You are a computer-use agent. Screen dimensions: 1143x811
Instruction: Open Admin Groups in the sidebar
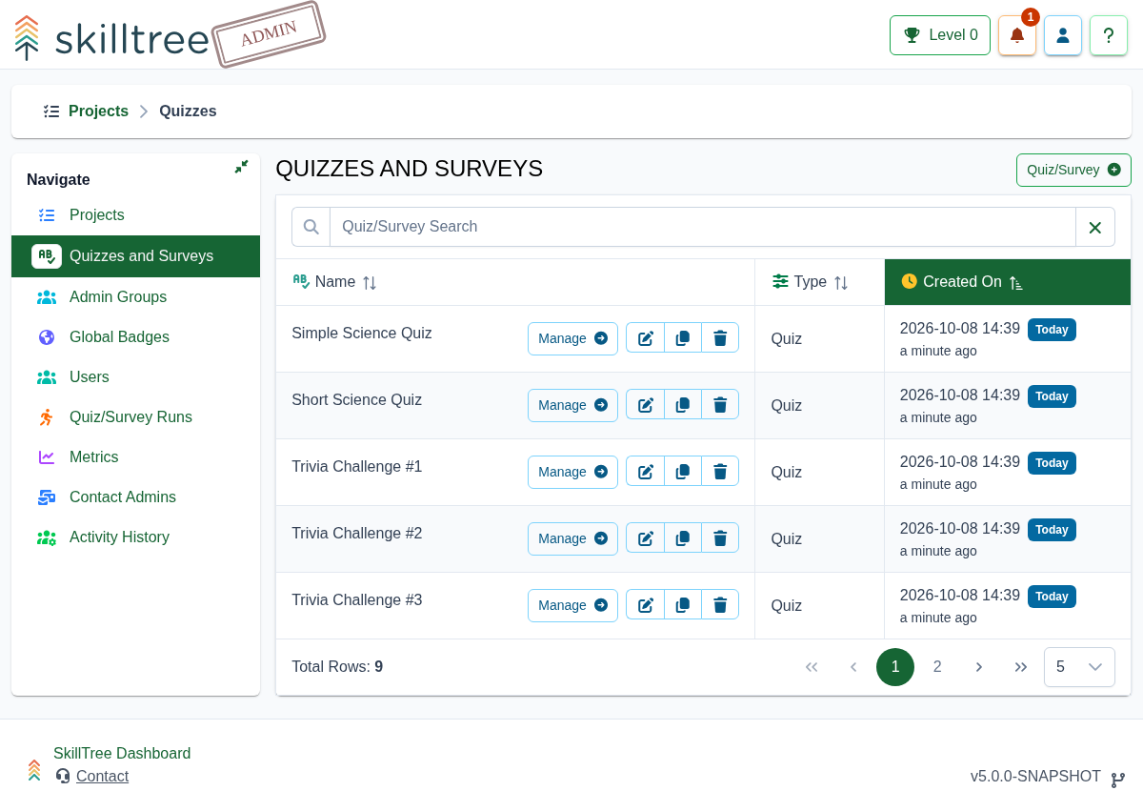point(135,297)
